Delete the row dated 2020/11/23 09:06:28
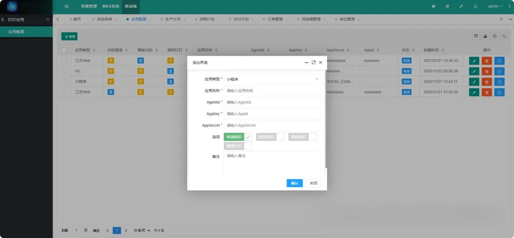The height and width of the screenshot is (238, 514). [x=487, y=71]
